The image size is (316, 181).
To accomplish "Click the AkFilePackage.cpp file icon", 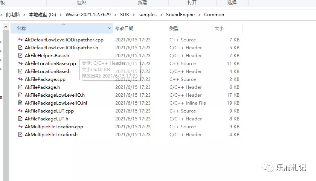I will 20,79.
